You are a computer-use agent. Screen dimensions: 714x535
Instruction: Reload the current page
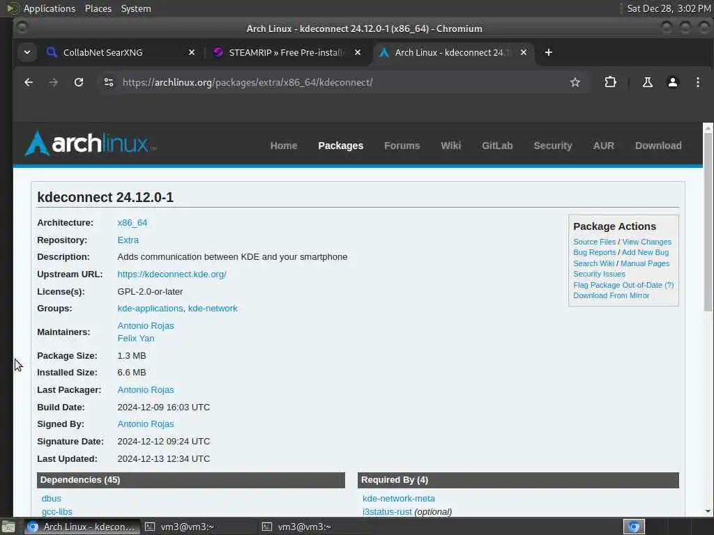tap(79, 82)
